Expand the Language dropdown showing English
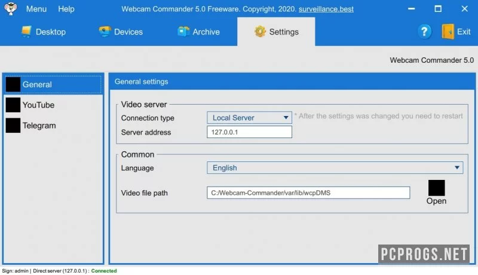 pos(335,167)
